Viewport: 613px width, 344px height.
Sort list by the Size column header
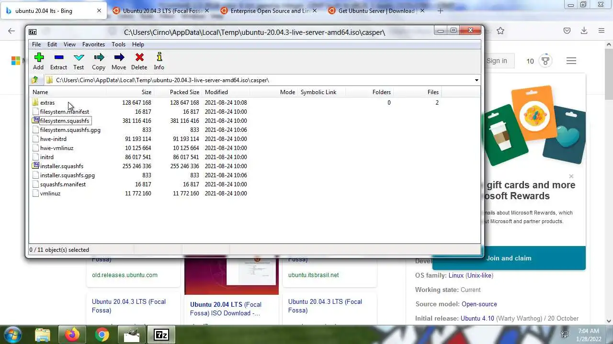[130, 92]
